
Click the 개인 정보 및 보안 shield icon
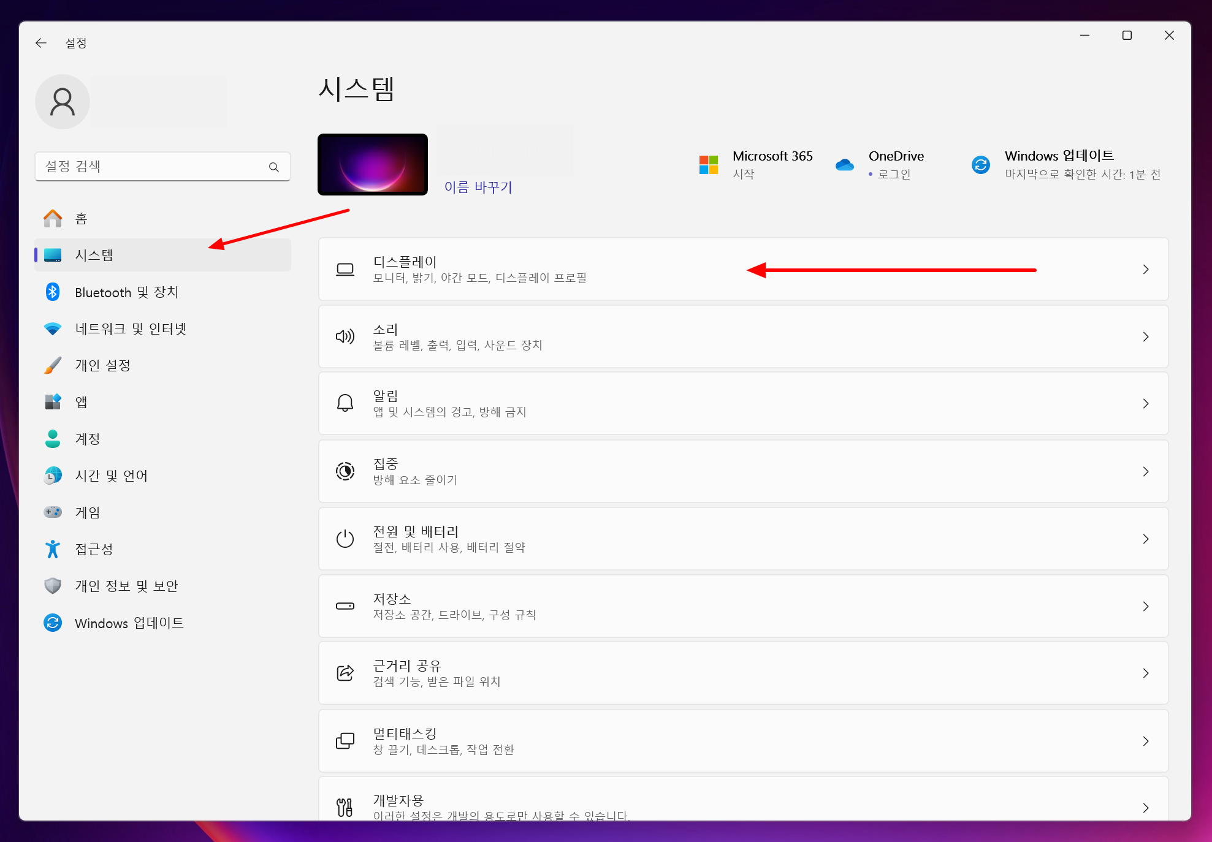[x=53, y=586]
